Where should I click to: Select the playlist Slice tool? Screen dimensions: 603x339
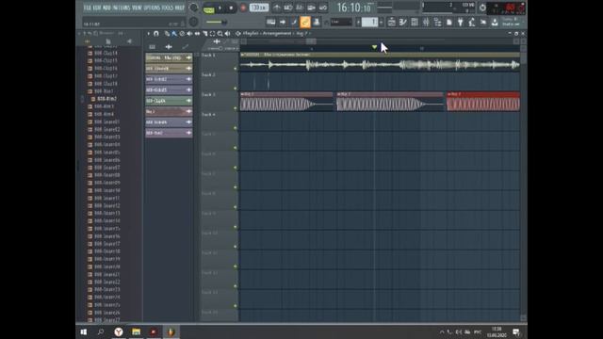[x=204, y=34]
